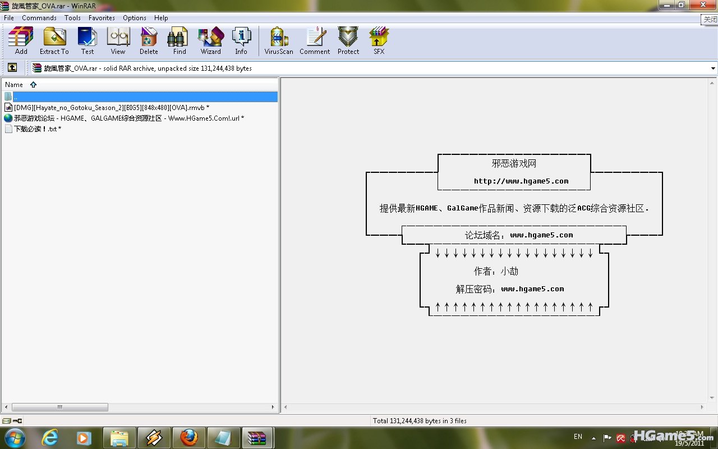Viewport: 718px width, 449px height.
Task: Run VirusScan on the archive
Action: (x=279, y=41)
